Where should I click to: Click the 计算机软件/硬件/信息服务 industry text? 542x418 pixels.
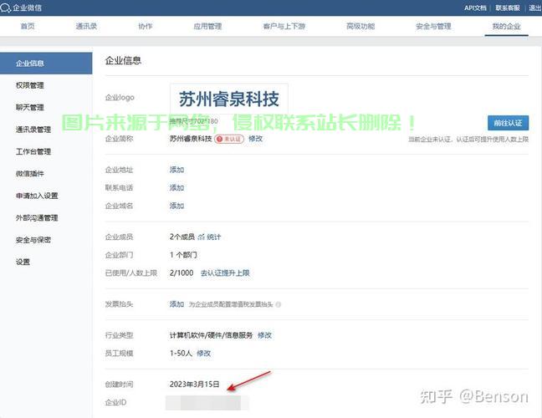pyautogui.click(x=211, y=335)
